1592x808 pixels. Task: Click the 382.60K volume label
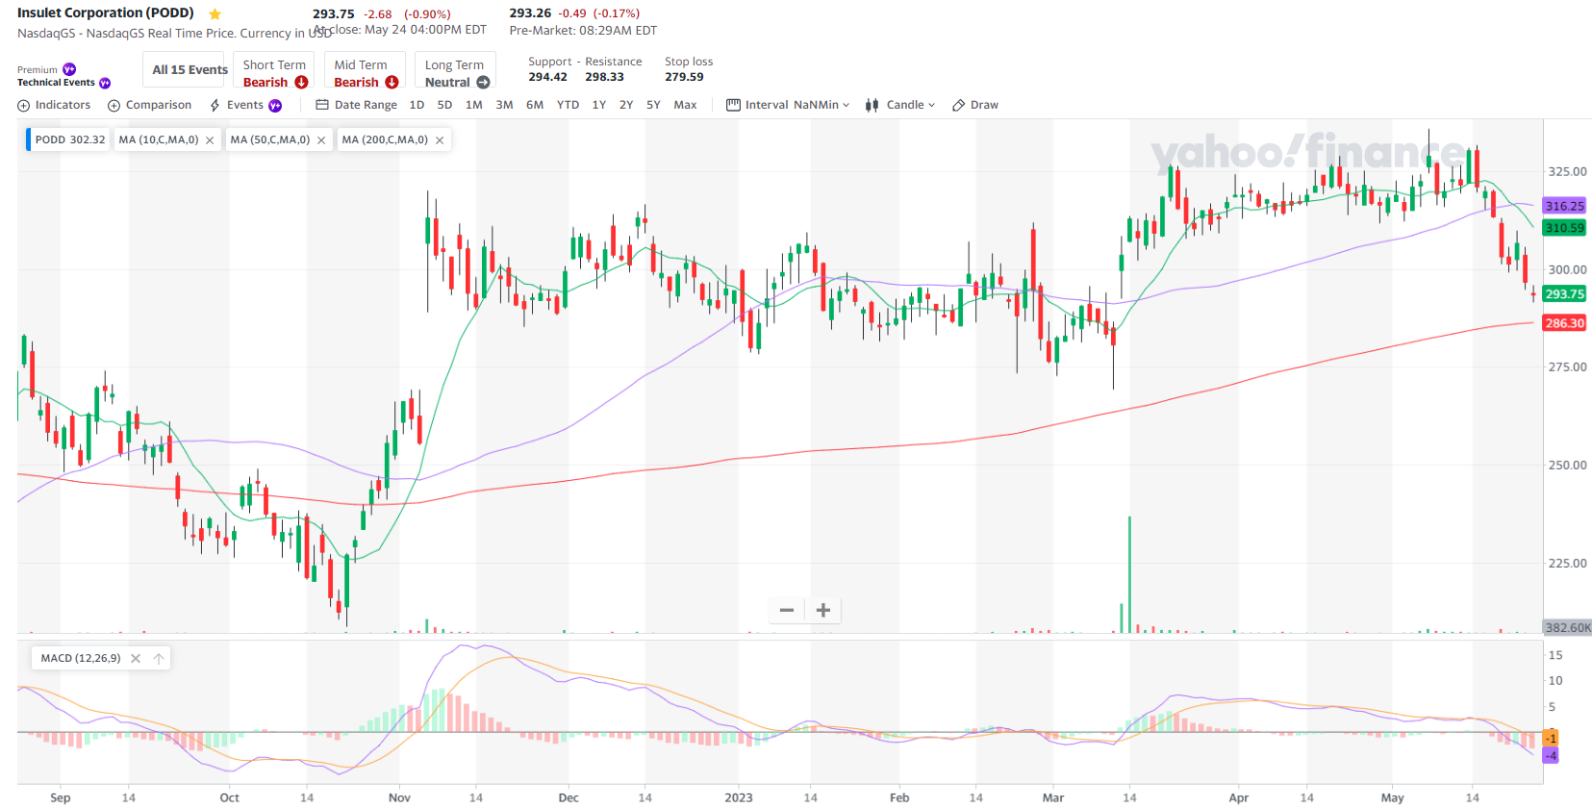point(1567,627)
